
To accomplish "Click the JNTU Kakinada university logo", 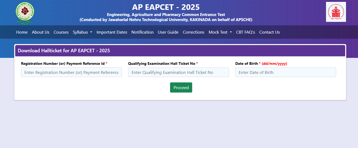I will (25, 13).
